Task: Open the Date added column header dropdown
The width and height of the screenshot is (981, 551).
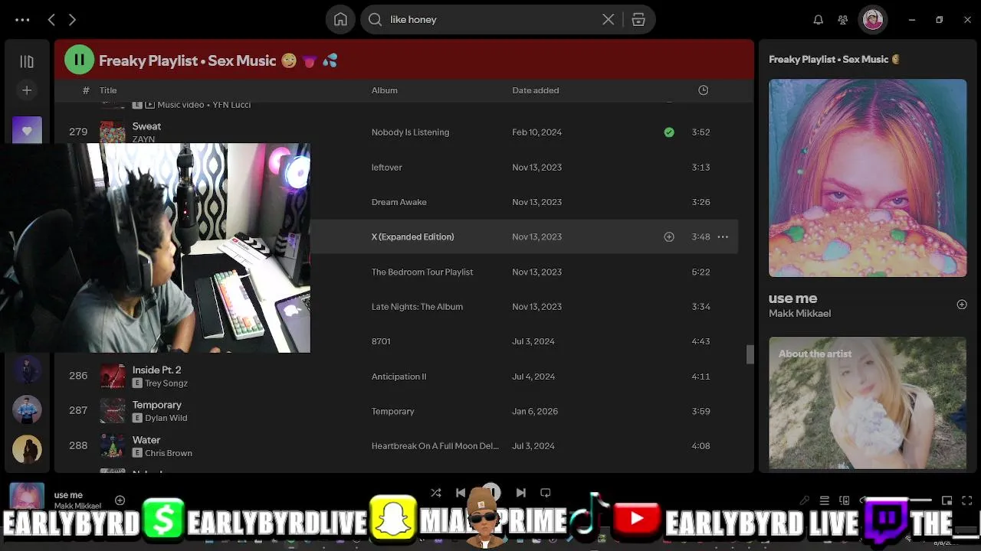Action: 536,90
